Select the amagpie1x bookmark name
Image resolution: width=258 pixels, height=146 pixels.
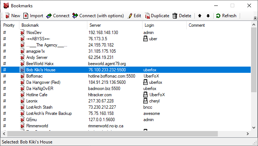point(35,52)
